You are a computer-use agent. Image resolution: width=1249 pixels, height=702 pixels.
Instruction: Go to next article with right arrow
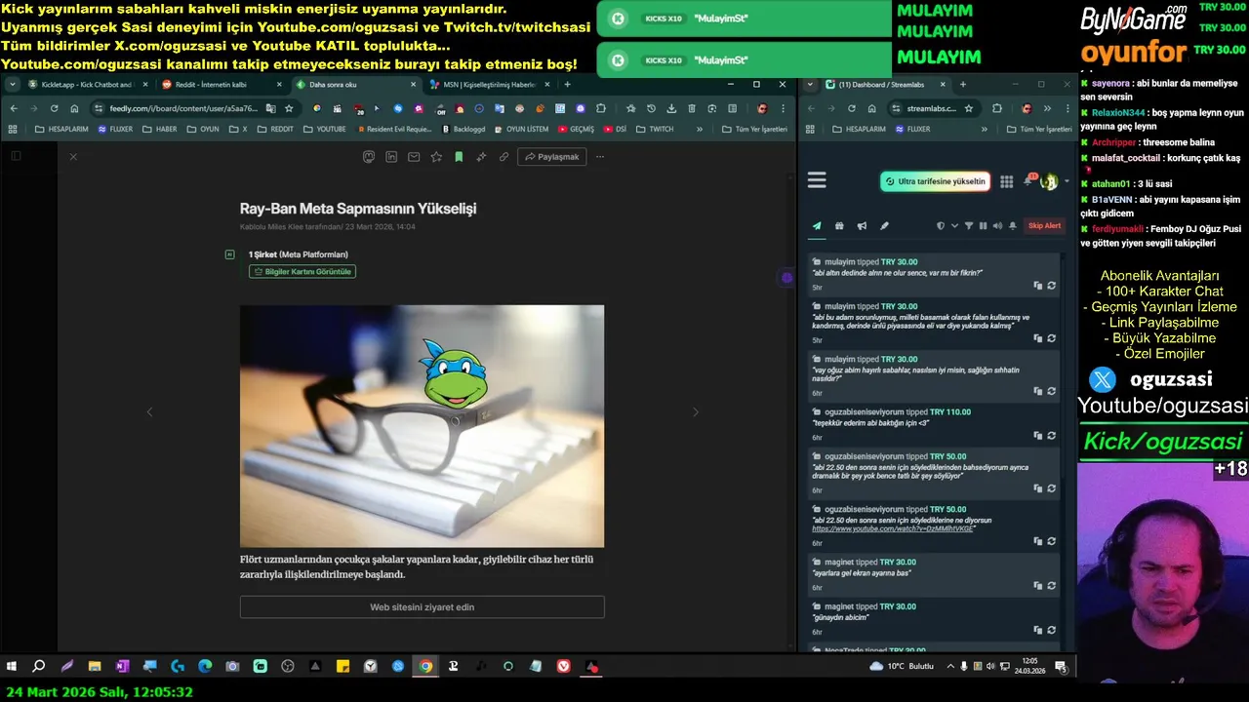(x=696, y=412)
